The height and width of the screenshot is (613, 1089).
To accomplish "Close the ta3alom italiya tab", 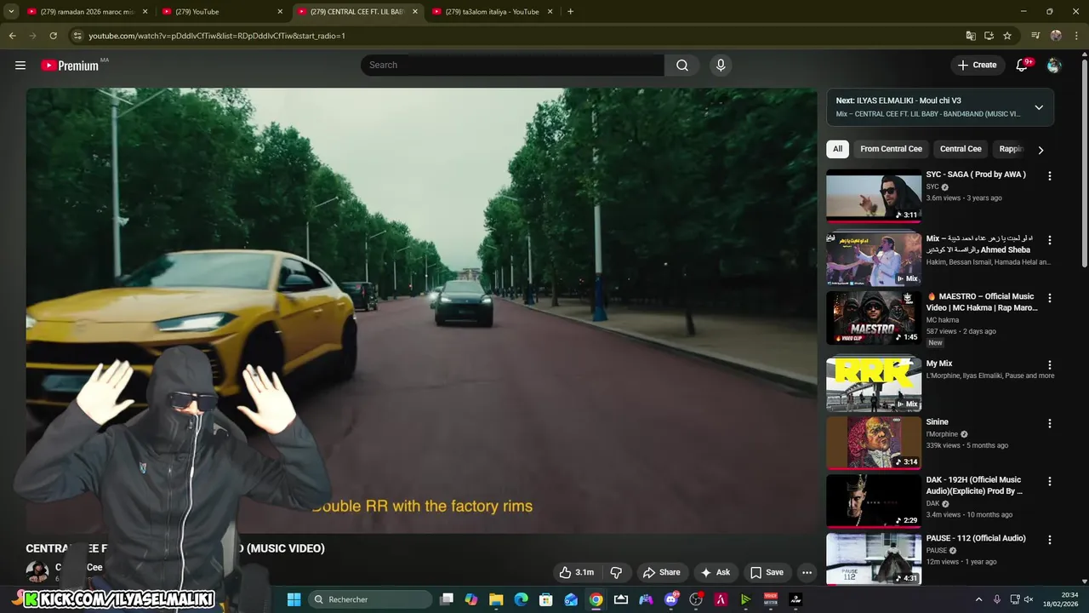I will coord(550,11).
